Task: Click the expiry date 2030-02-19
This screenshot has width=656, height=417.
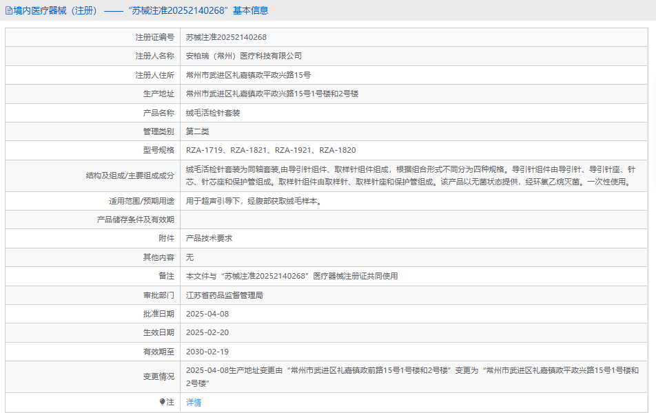Action: (x=207, y=352)
